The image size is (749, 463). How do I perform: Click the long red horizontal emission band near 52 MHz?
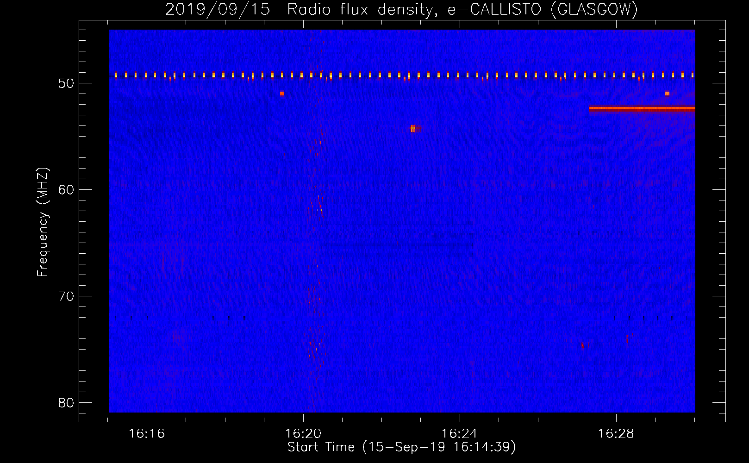click(642, 109)
